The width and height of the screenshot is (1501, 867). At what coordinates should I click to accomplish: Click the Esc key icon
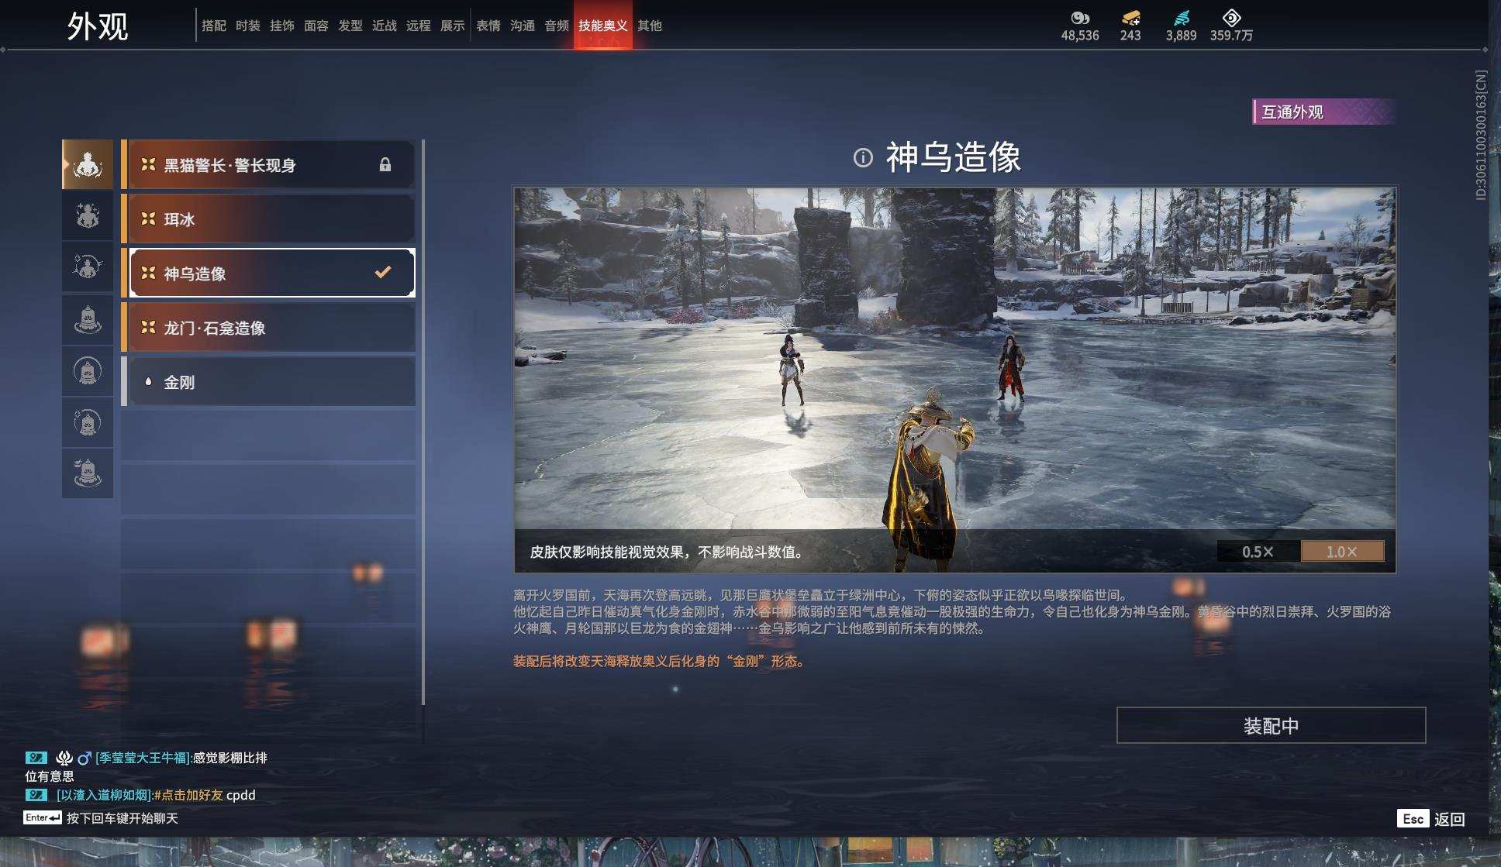[x=1413, y=819]
